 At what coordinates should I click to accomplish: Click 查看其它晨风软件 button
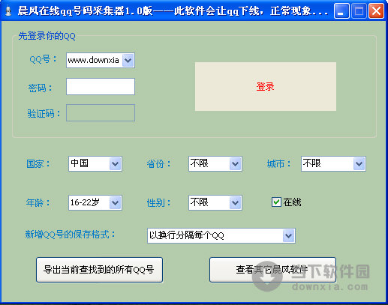tap(272, 270)
